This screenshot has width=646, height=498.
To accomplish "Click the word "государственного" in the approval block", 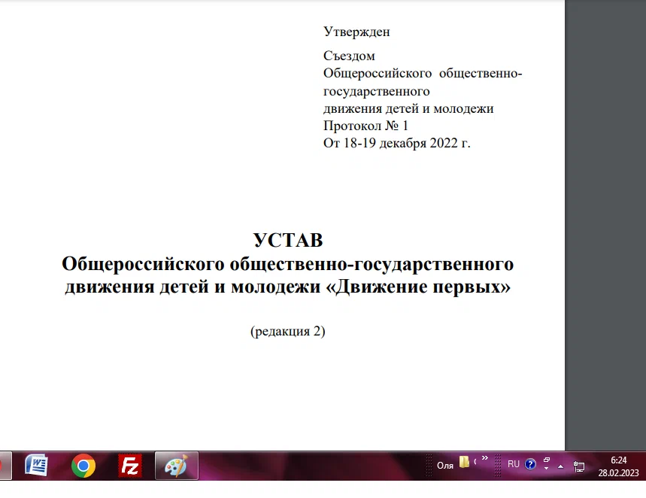I will point(377,91).
